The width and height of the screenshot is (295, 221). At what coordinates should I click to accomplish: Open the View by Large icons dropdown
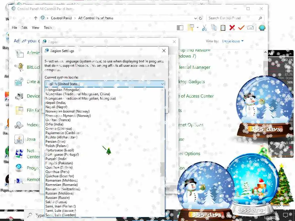coord(233,41)
